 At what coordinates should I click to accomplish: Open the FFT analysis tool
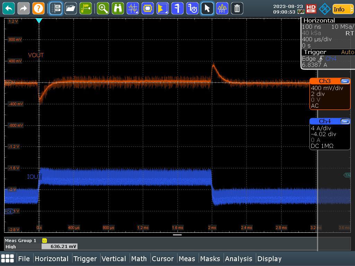[x=222, y=8]
